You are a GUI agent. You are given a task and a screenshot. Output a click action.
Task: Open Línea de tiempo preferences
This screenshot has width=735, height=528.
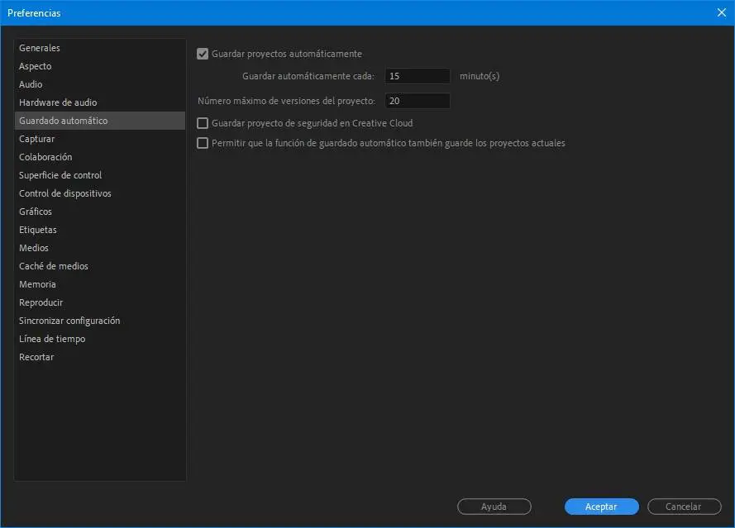click(100, 339)
